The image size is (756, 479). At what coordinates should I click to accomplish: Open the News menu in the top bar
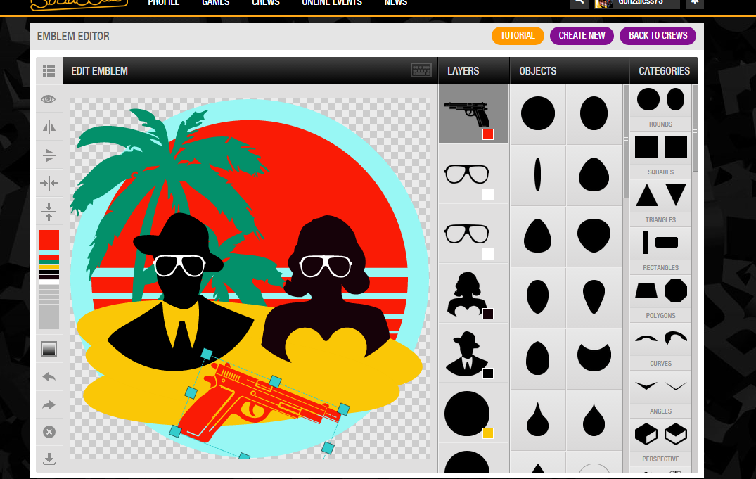point(396,3)
